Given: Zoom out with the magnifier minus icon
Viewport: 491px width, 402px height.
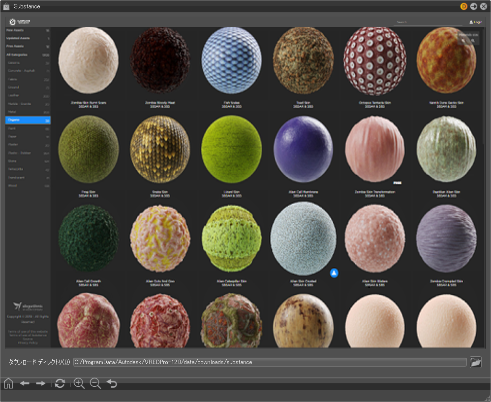Looking at the screenshot, I should (x=95, y=383).
